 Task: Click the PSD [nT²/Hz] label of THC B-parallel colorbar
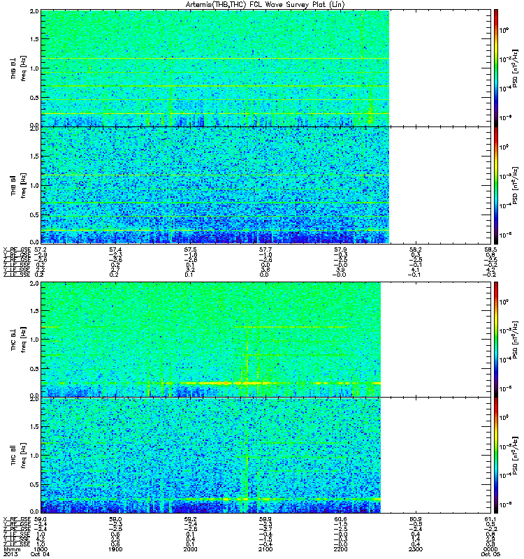pyautogui.click(x=515, y=456)
